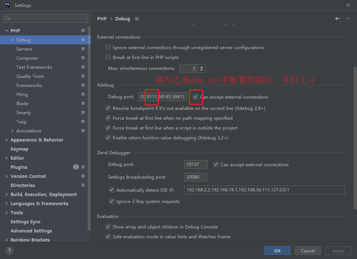Click project-level icon on Smarty row
Screen dimensions: 357x259
tap(83, 112)
